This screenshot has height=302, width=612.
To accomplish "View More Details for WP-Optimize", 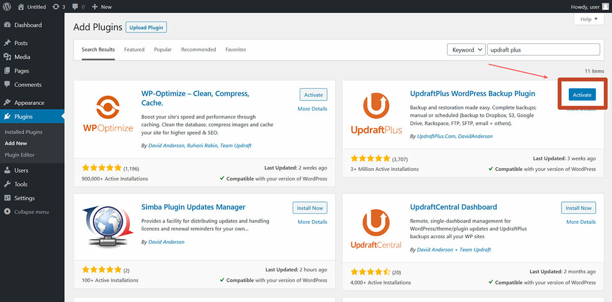I will pos(313,109).
